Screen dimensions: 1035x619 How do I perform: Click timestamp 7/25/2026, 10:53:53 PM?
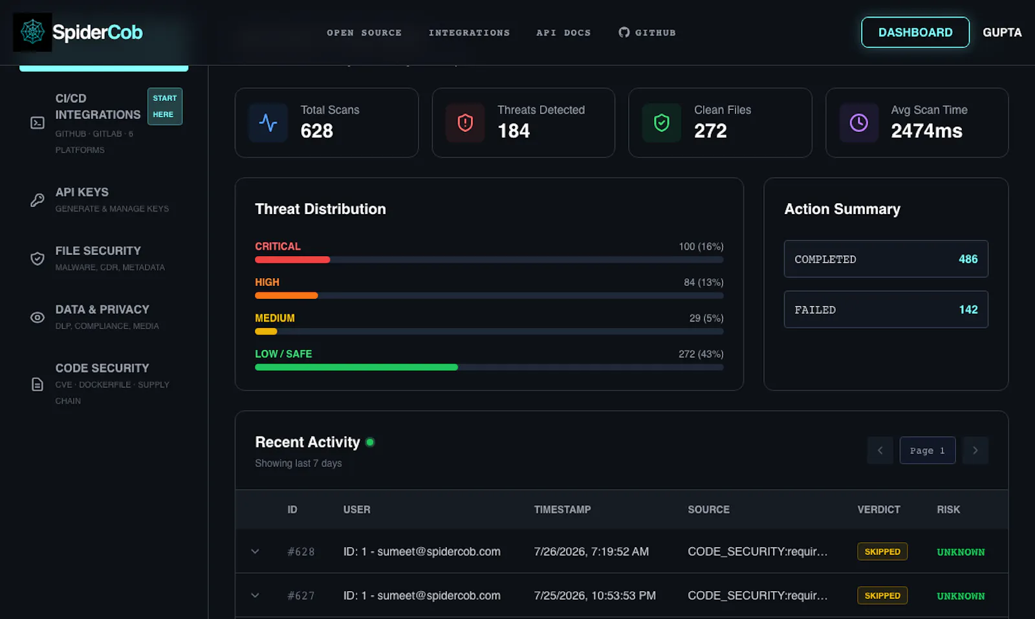coord(595,596)
